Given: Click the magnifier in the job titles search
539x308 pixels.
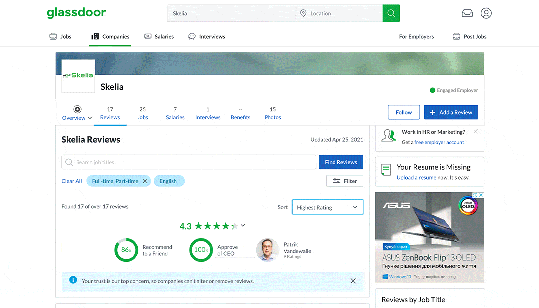Looking at the screenshot, I should (x=69, y=162).
